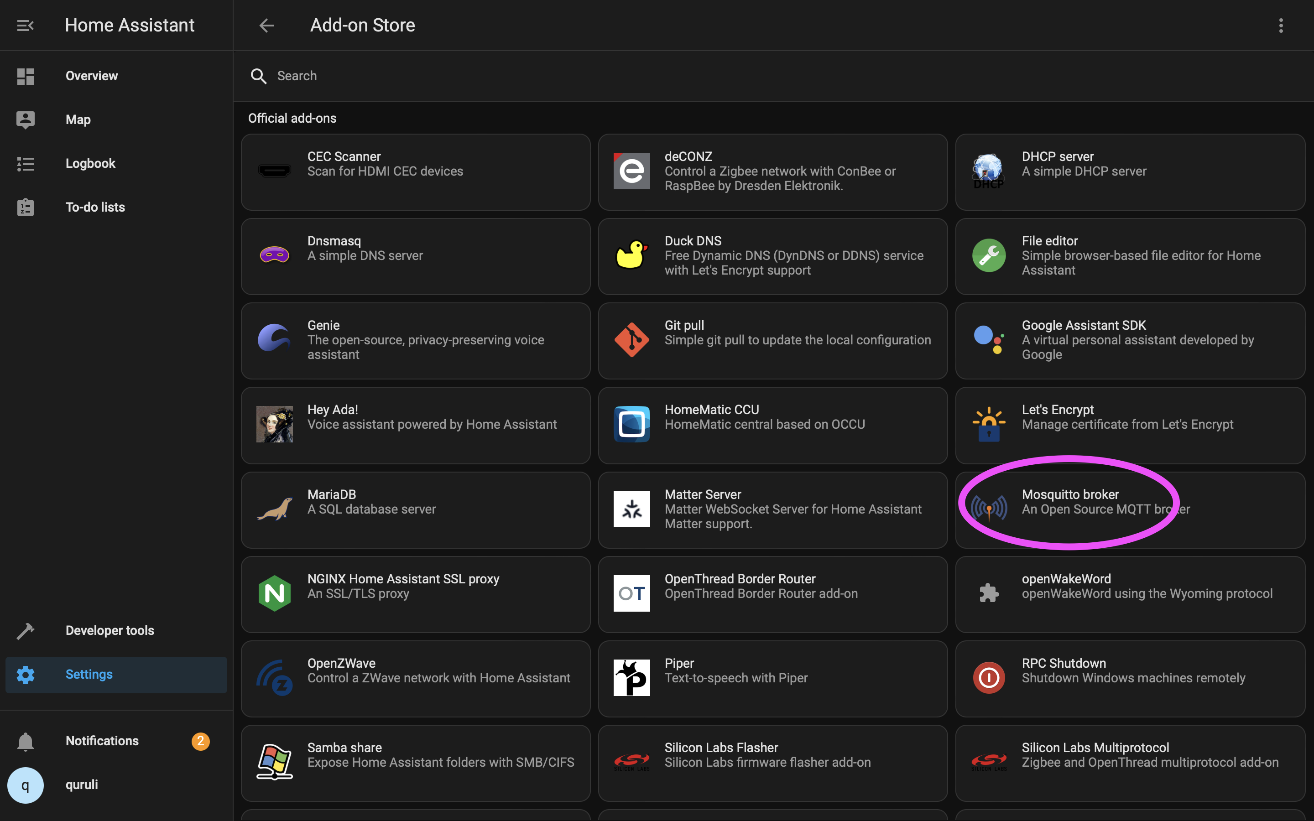Click the Overview dashboard icon
The image size is (1314, 821).
26,76
